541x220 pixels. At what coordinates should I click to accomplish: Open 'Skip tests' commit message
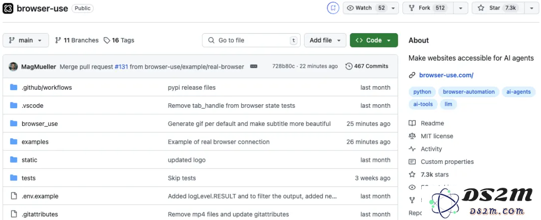pyautogui.click(x=182, y=178)
